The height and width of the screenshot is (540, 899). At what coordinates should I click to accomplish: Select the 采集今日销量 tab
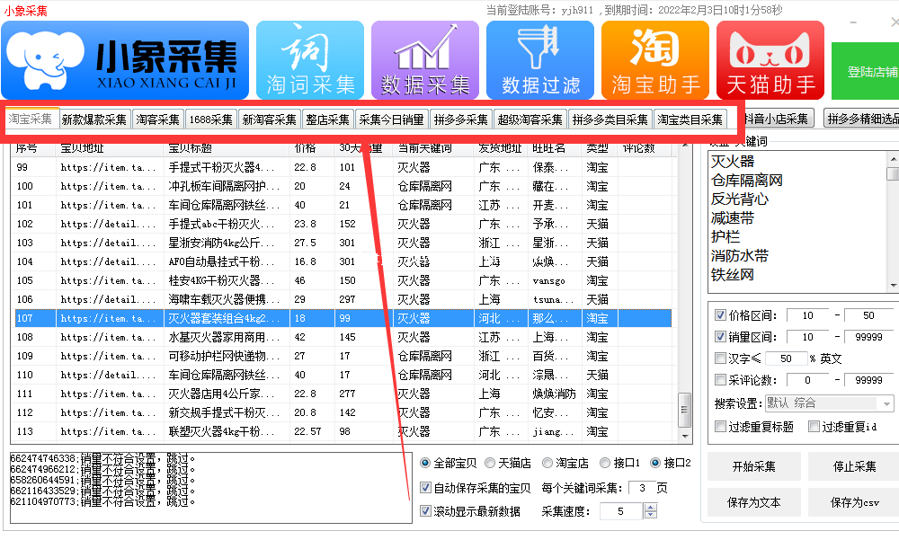(x=391, y=120)
